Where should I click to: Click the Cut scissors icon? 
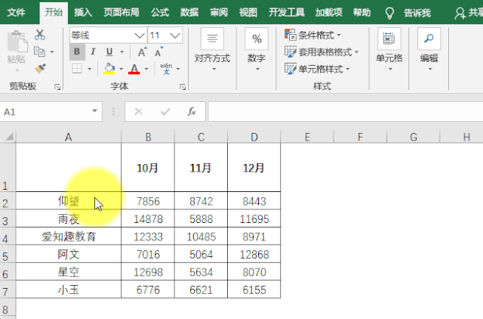click(x=39, y=35)
